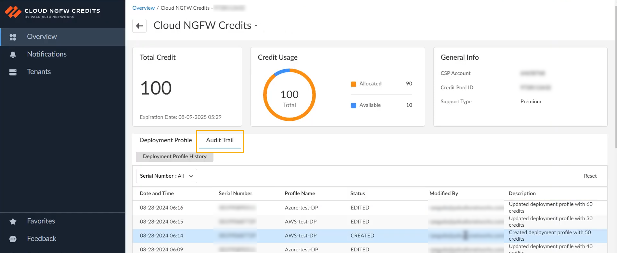Click the Description column header
The image size is (617, 253).
coord(522,194)
